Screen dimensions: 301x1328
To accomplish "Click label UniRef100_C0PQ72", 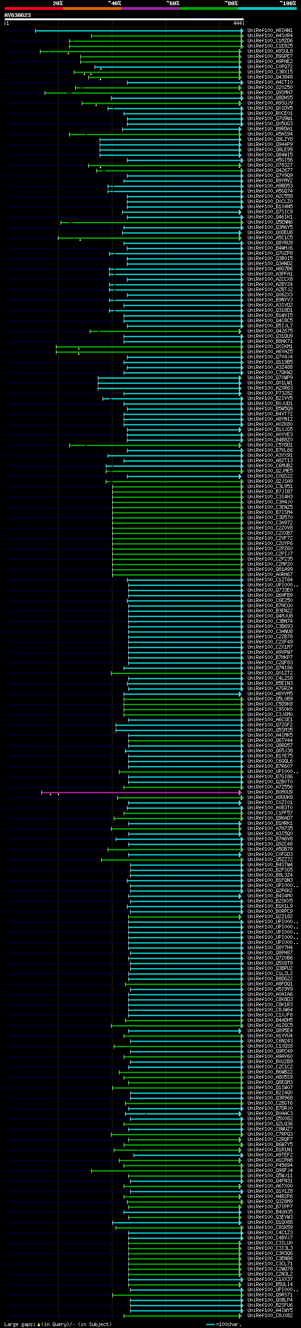I will click(x=269, y=66).
